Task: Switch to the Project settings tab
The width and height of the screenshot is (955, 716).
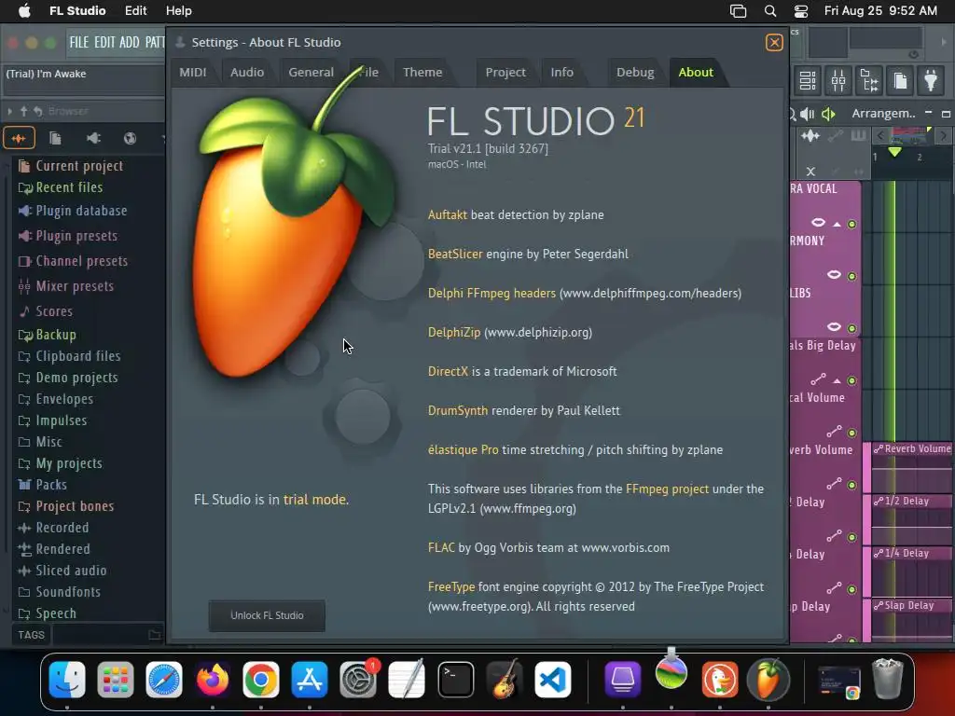Action: [x=505, y=72]
